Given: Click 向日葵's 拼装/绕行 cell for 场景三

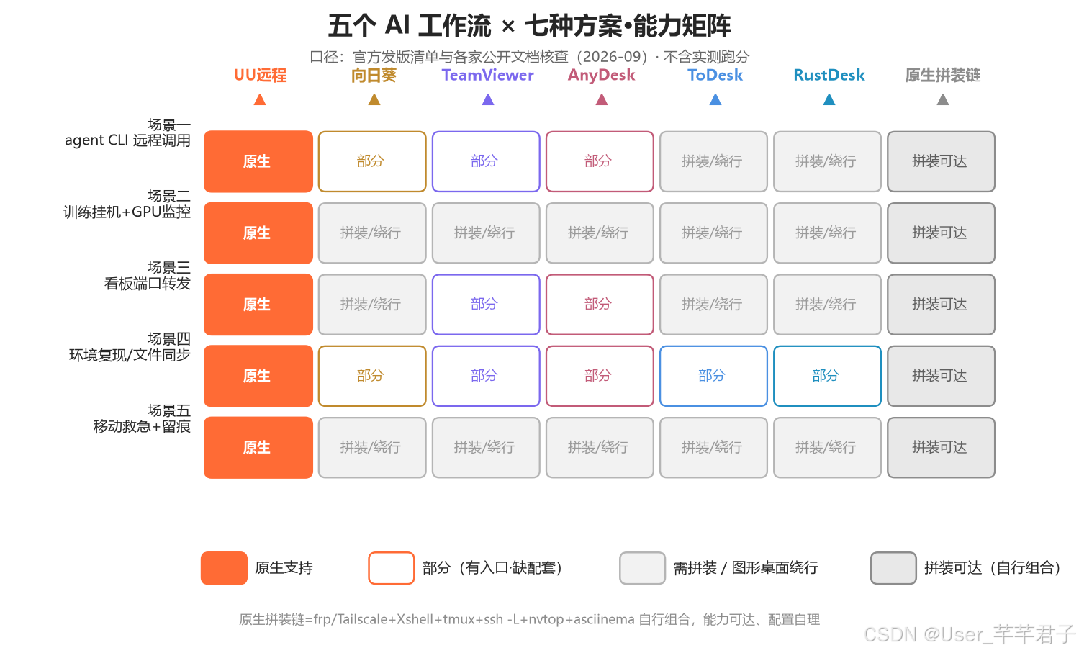Looking at the screenshot, I should (x=372, y=305).
